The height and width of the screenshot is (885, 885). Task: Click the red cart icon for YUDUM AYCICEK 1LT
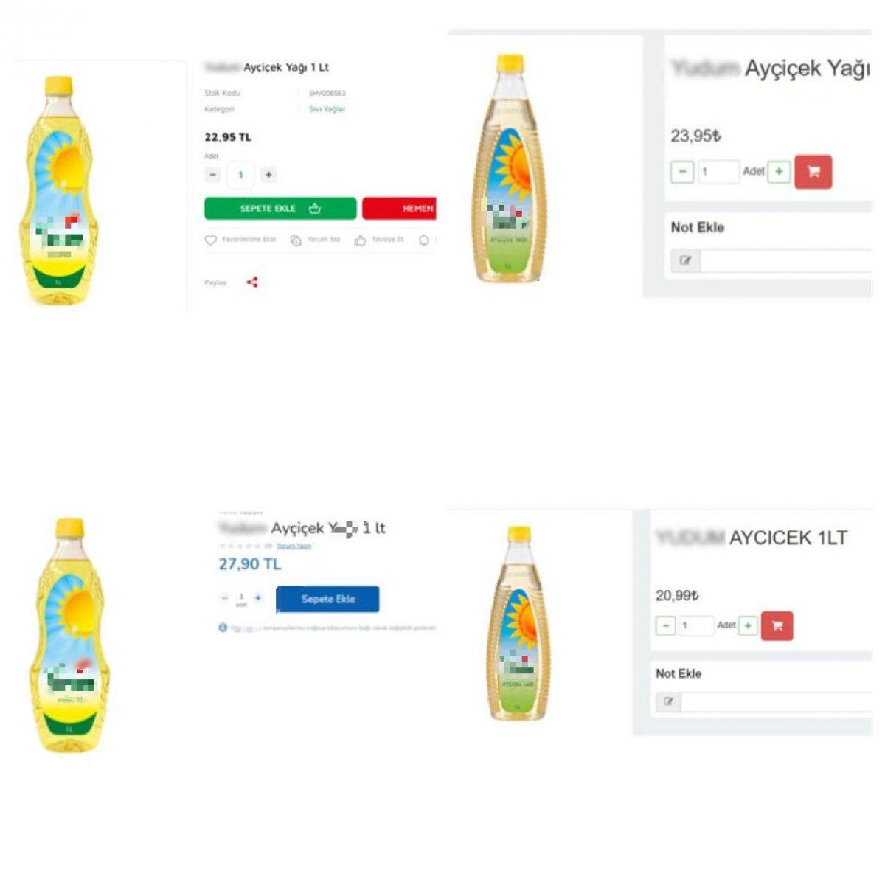point(777,625)
